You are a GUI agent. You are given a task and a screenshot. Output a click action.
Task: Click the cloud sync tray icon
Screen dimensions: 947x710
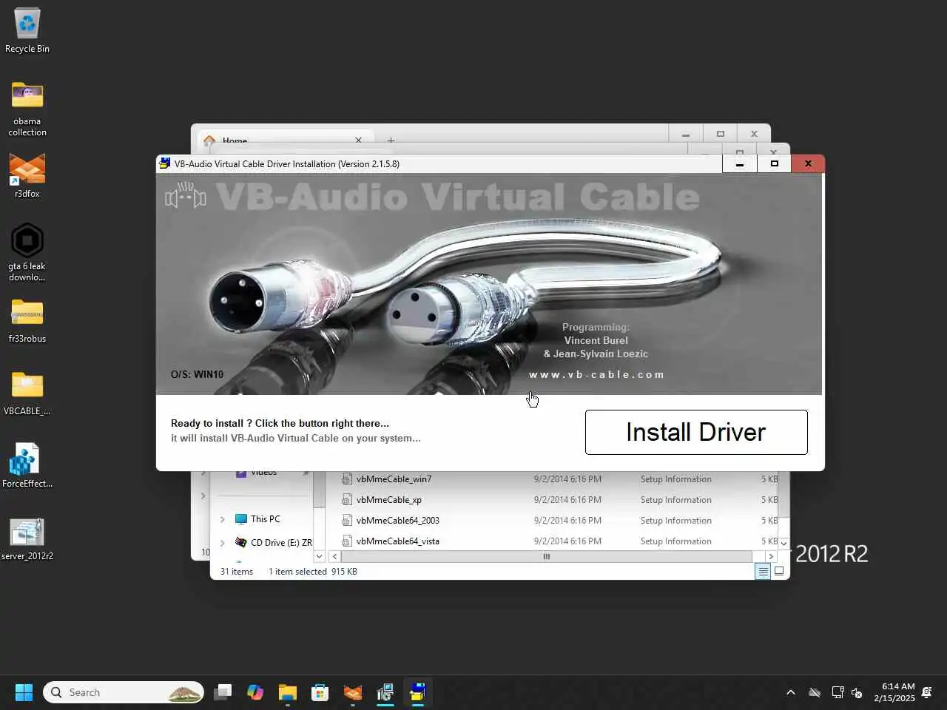pos(815,692)
